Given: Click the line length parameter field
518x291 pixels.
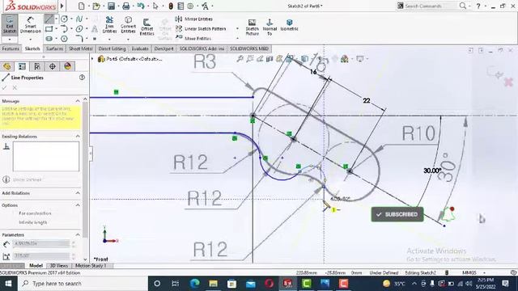Looking at the screenshot, I should tap(41, 244).
